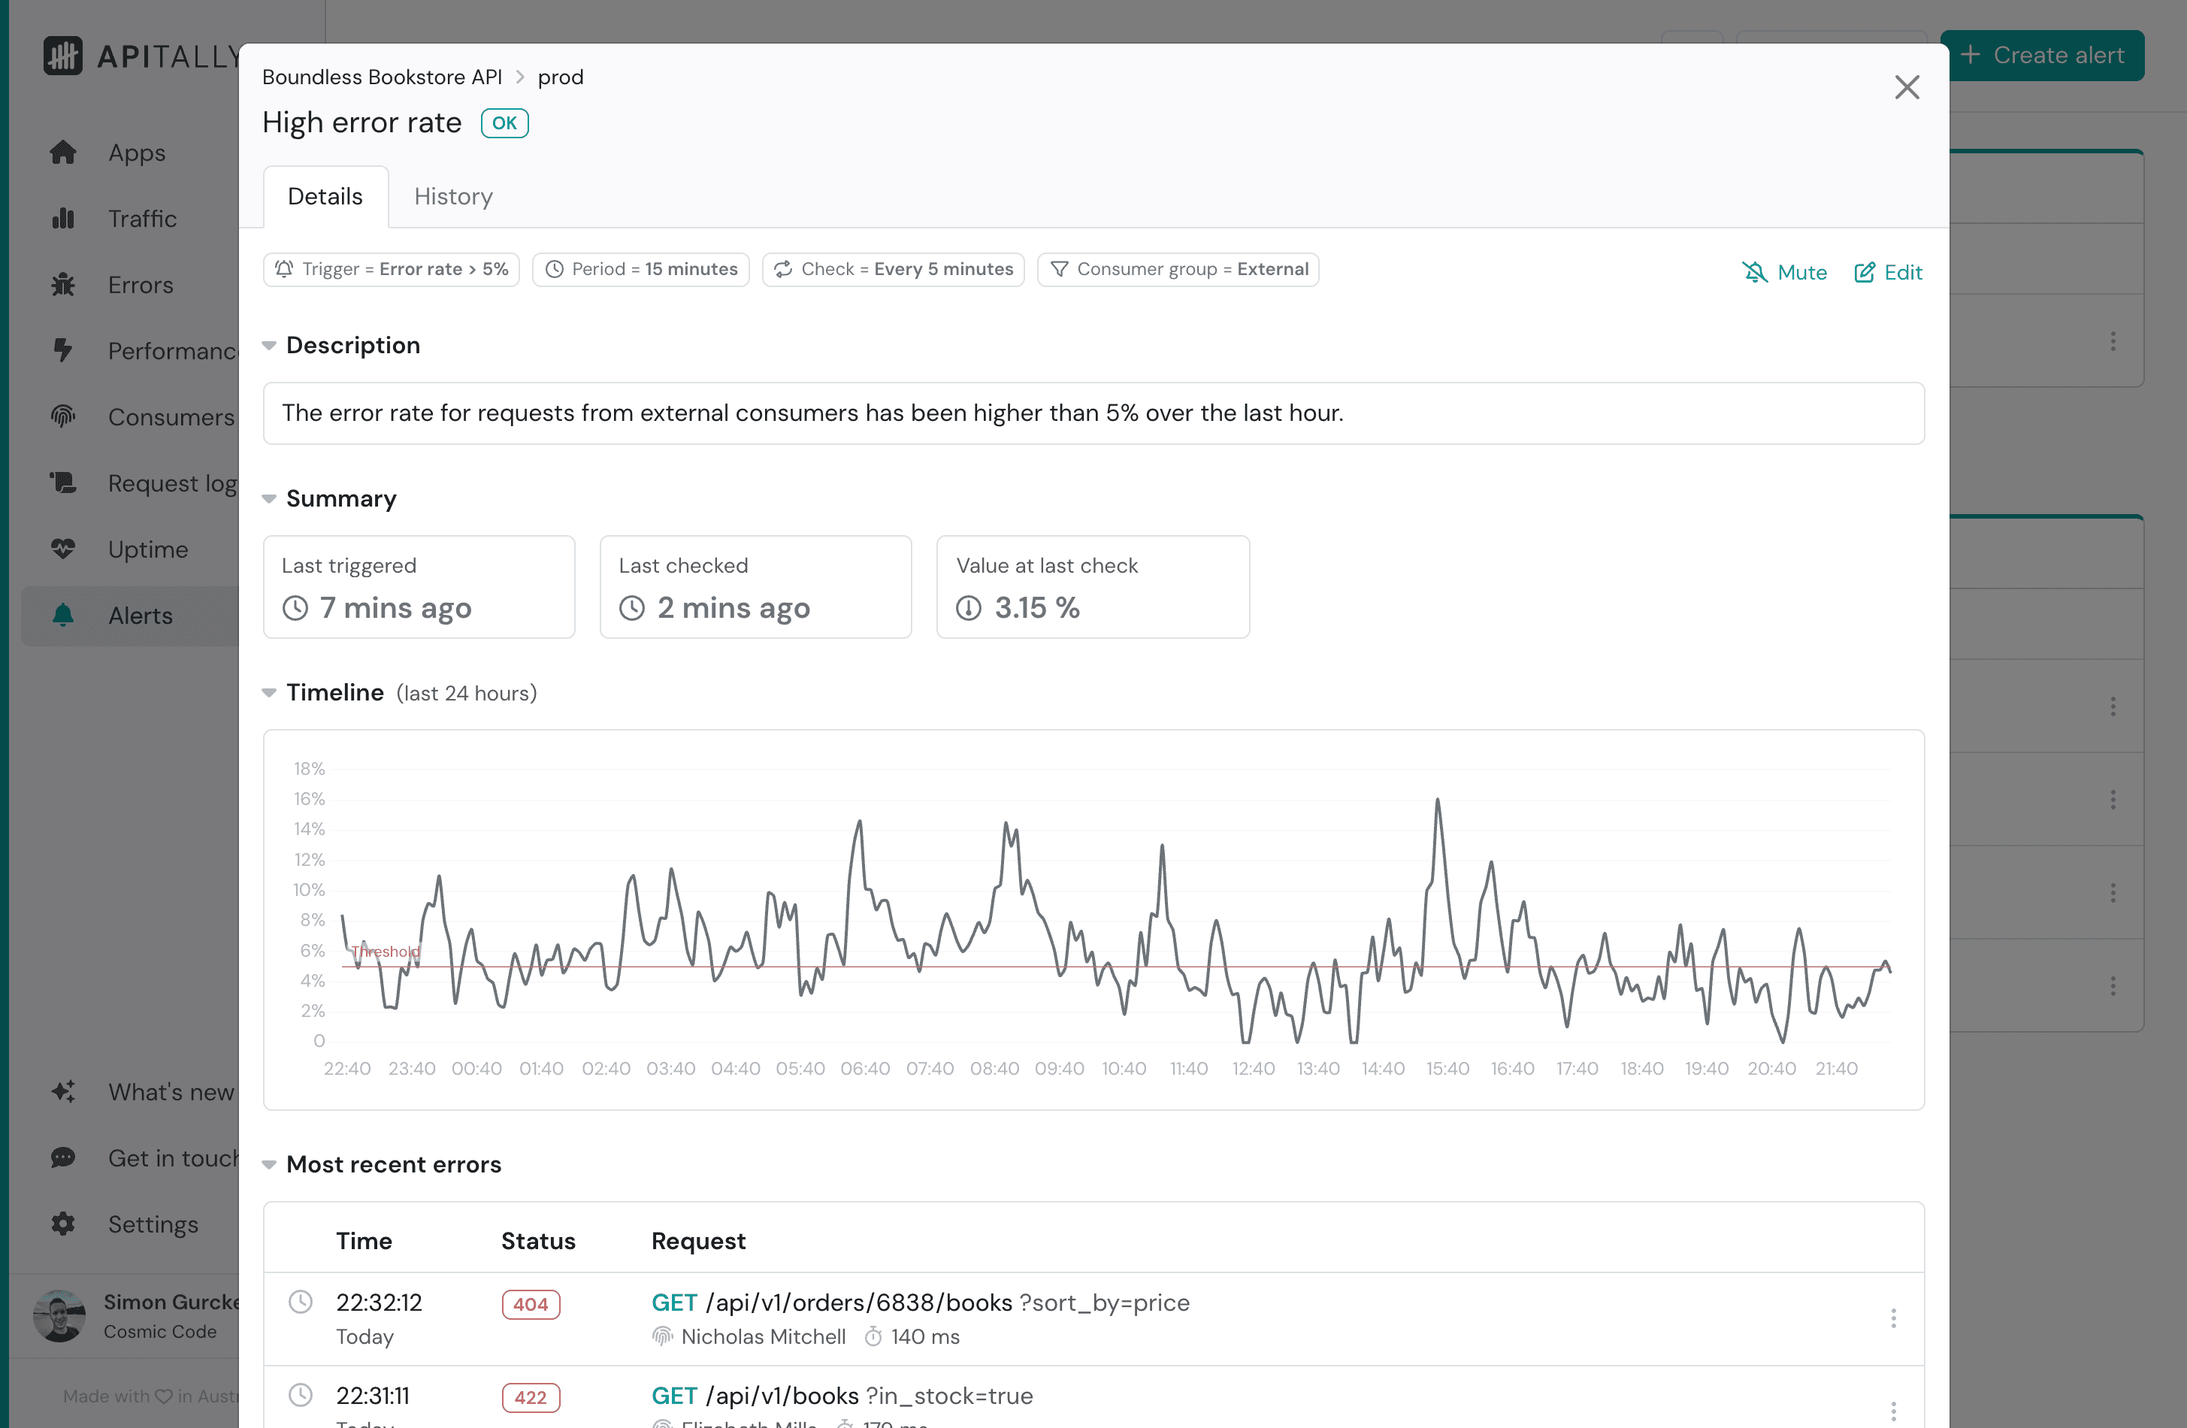Viewport: 2187px width, 1428px height.
Task: Click the 404 status badge
Action: 530,1304
